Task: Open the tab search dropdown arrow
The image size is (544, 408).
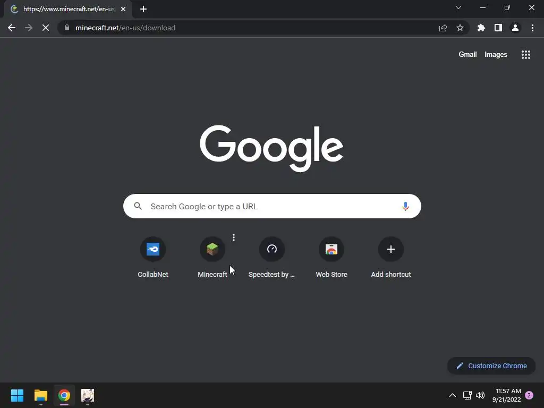Action: pyautogui.click(x=458, y=7)
